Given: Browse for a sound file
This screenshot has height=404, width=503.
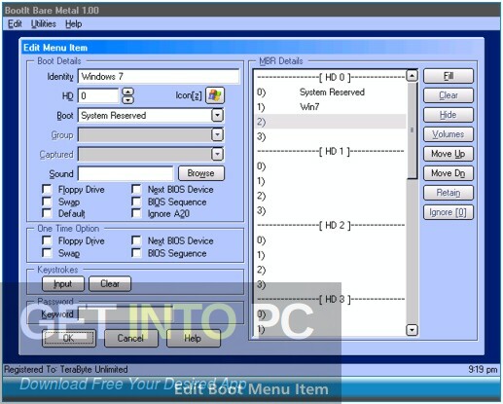Looking at the screenshot, I should tap(201, 173).
